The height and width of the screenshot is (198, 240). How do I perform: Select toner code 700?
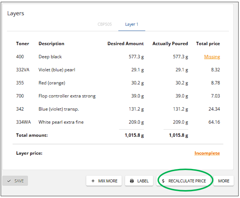20,96
